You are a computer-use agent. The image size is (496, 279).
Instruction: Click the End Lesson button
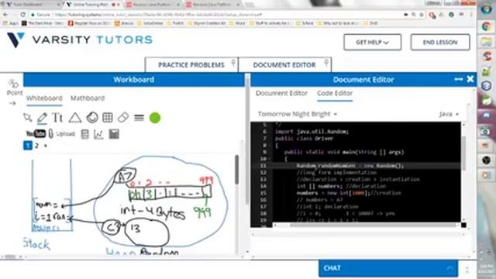coord(440,42)
